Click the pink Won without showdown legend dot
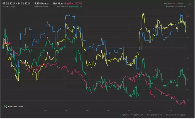Viewport: 195px width, 119px height. (x=165, y=115)
